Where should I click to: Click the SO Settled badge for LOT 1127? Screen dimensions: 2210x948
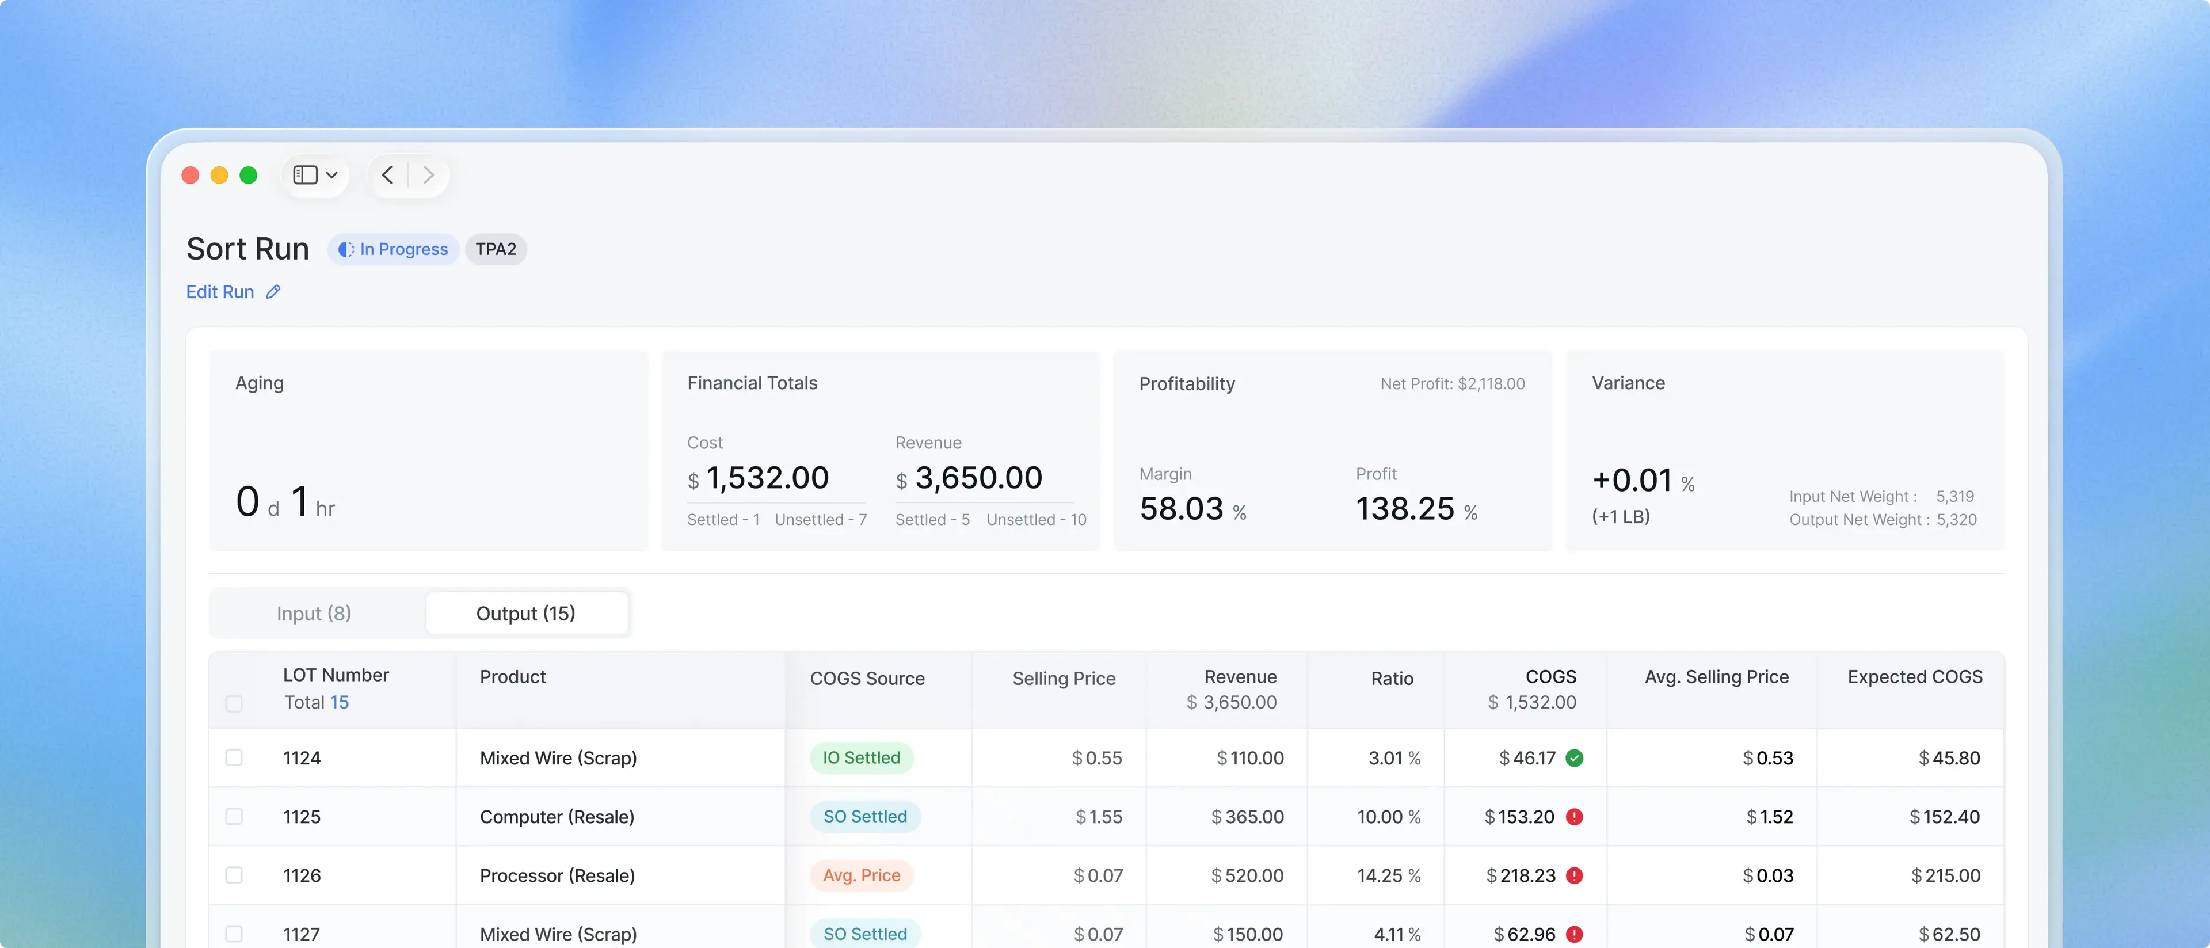(x=865, y=934)
